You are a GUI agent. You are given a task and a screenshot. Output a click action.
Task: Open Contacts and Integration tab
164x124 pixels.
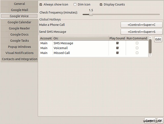click(x=19, y=59)
